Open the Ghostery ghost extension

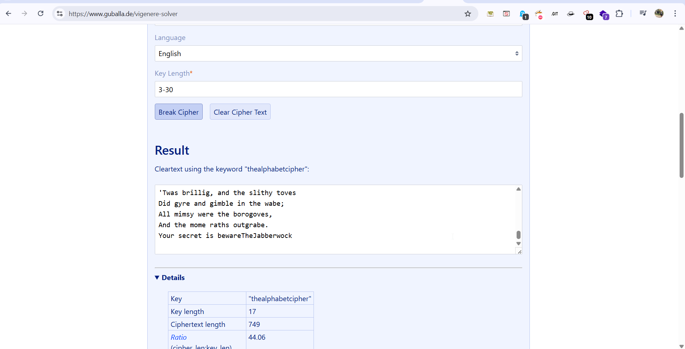523,14
